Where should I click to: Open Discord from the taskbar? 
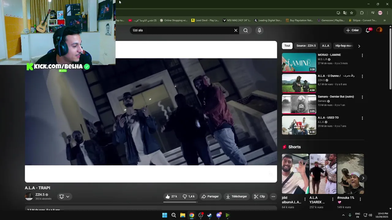pos(219,215)
